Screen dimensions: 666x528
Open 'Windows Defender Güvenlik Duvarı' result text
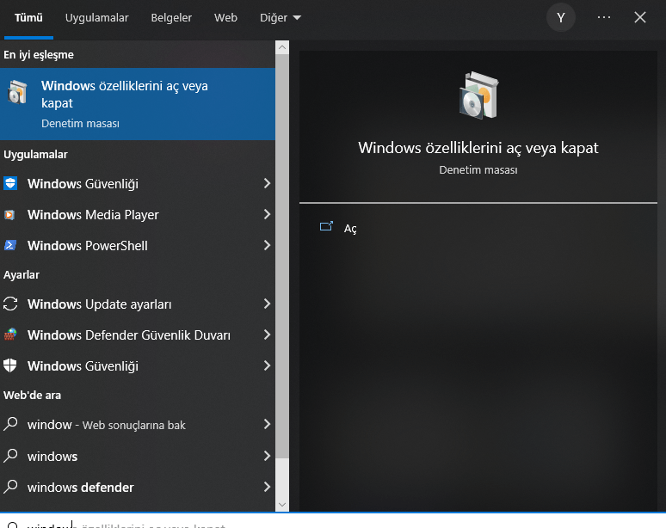coord(129,335)
